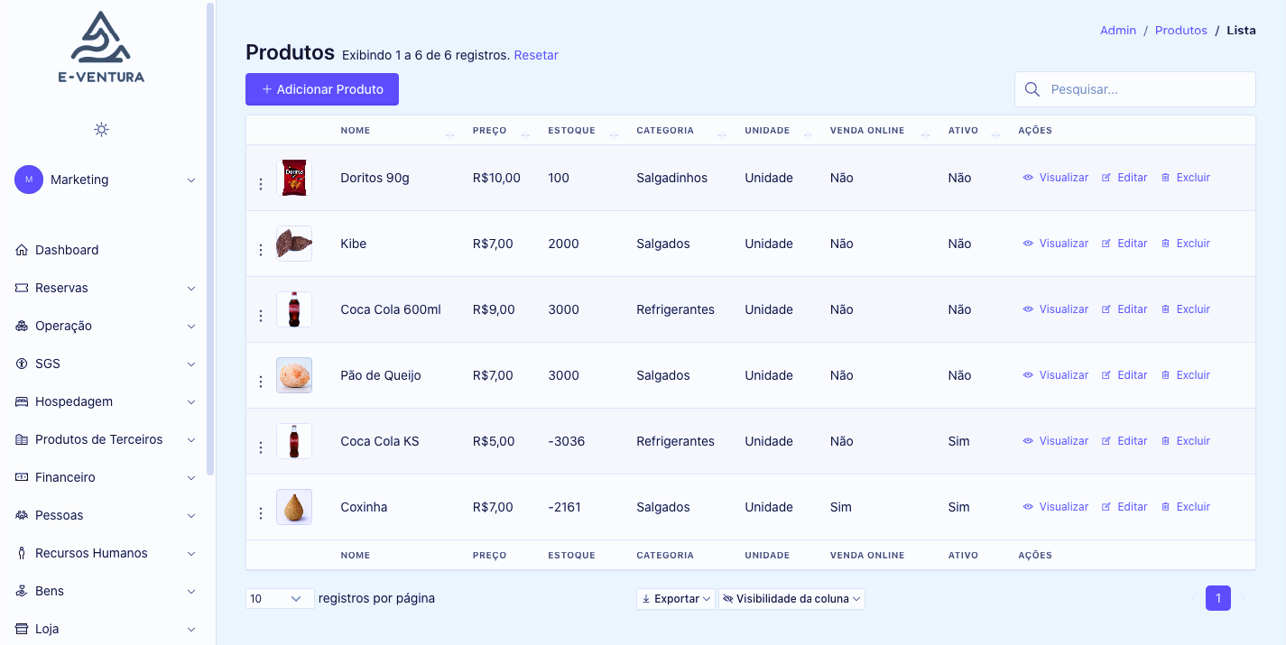
Task: Open the Pão de Queijo product thumbnail
Action: (294, 375)
